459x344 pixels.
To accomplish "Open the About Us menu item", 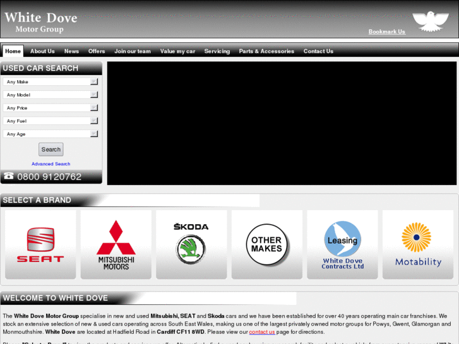I will [42, 51].
